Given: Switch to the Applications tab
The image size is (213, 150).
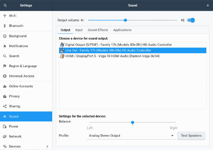Looking at the screenshot, I should pyautogui.click(x=122, y=30).
